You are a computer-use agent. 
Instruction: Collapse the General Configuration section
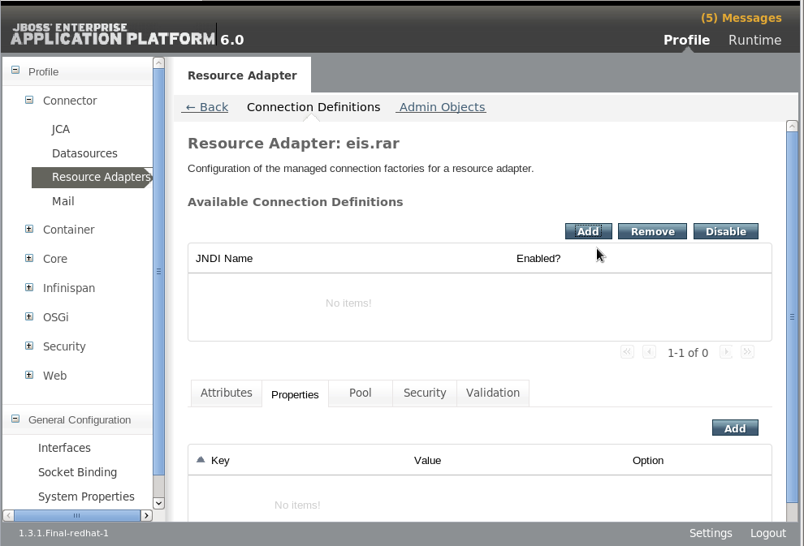tap(13, 419)
